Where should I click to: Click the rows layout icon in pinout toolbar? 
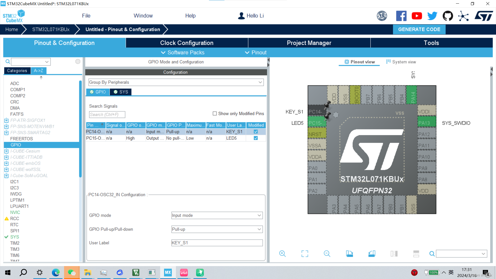(416, 254)
